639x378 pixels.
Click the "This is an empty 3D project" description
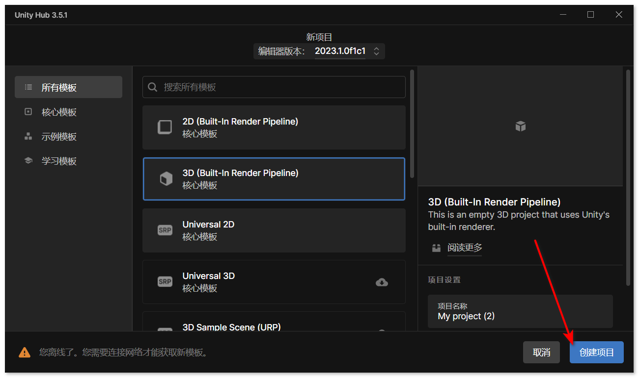pos(519,221)
